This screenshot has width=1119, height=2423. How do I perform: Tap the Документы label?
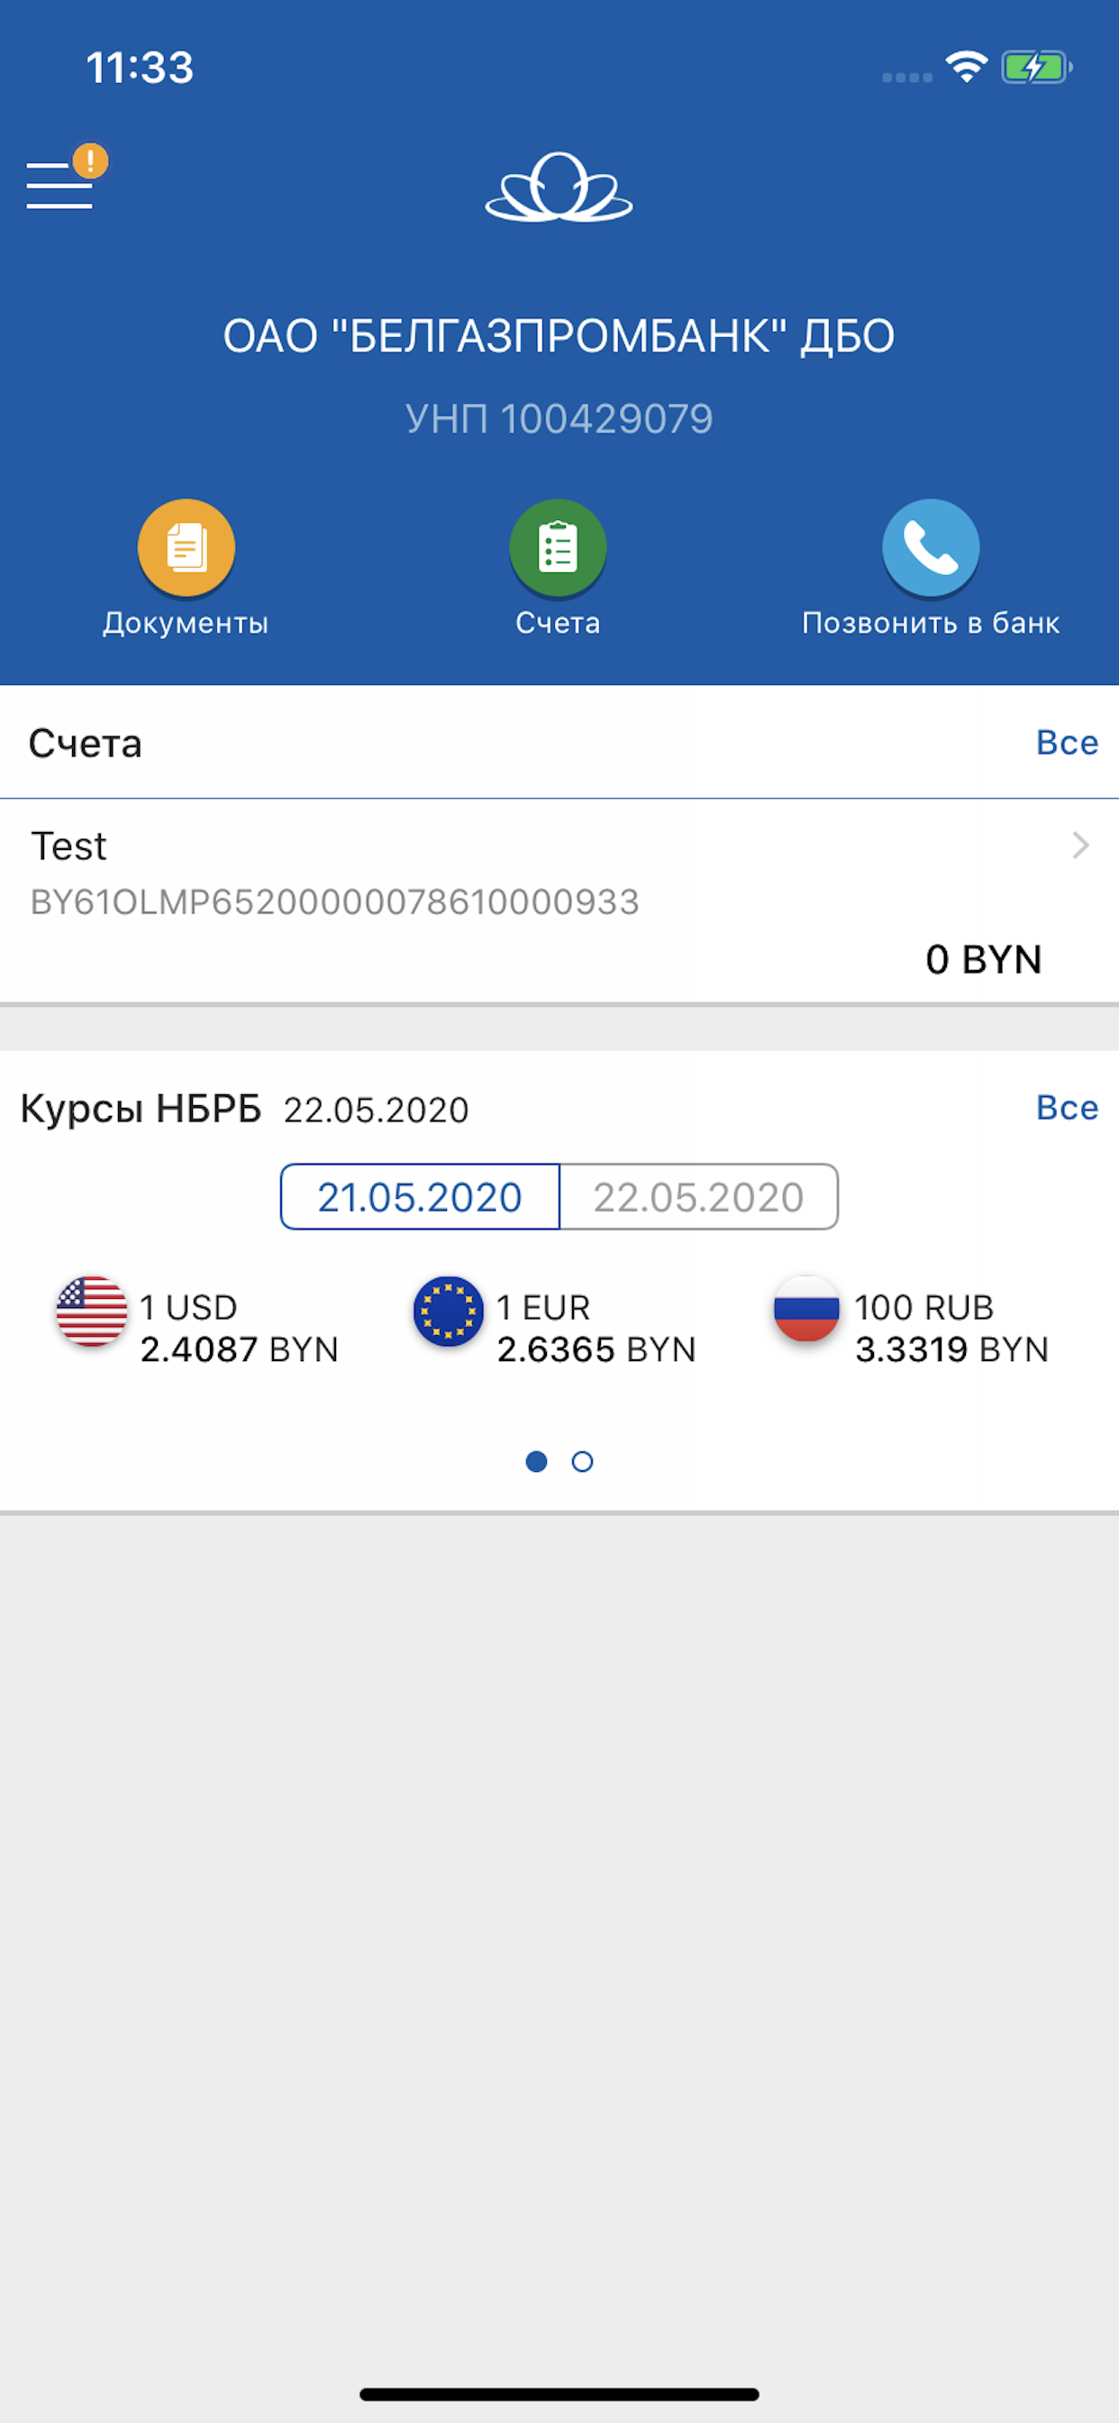[x=186, y=623]
